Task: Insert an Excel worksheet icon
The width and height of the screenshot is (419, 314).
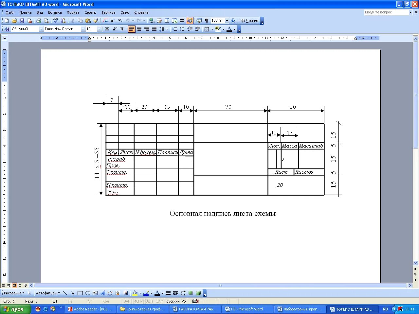Action: (x=174, y=21)
